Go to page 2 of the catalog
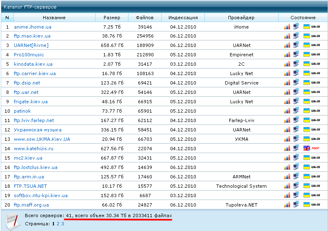Screen dimensions: 328x231 click(58, 224)
